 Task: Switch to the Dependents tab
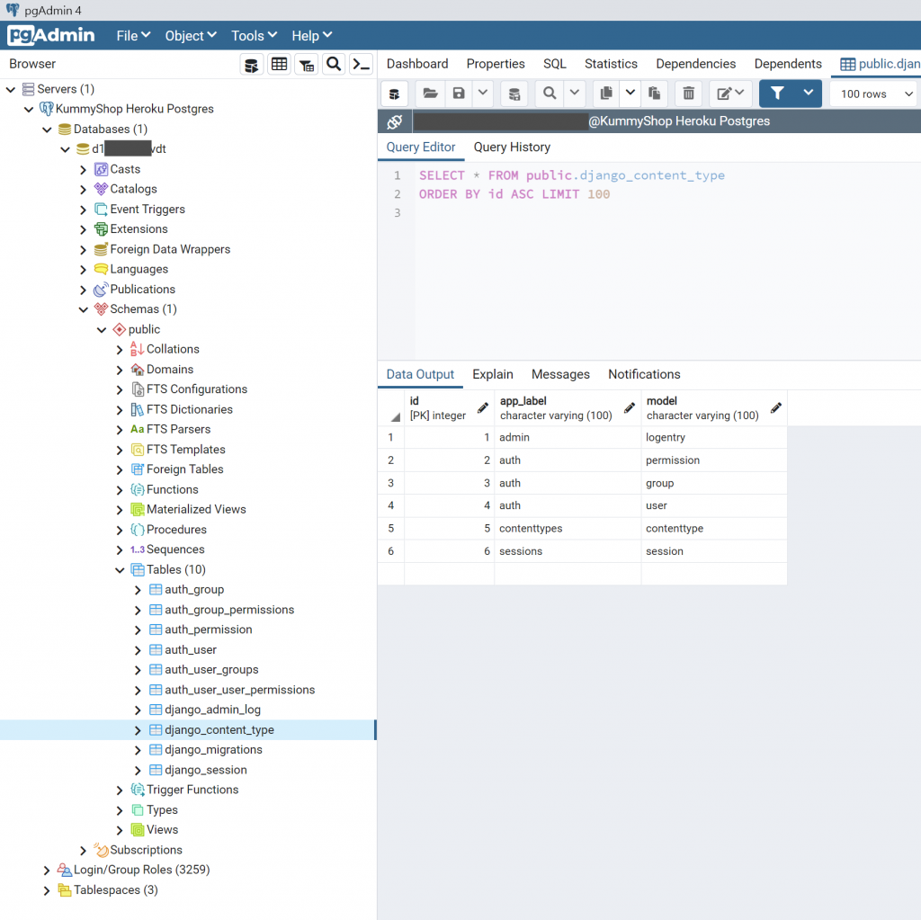click(x=788, y=64)
